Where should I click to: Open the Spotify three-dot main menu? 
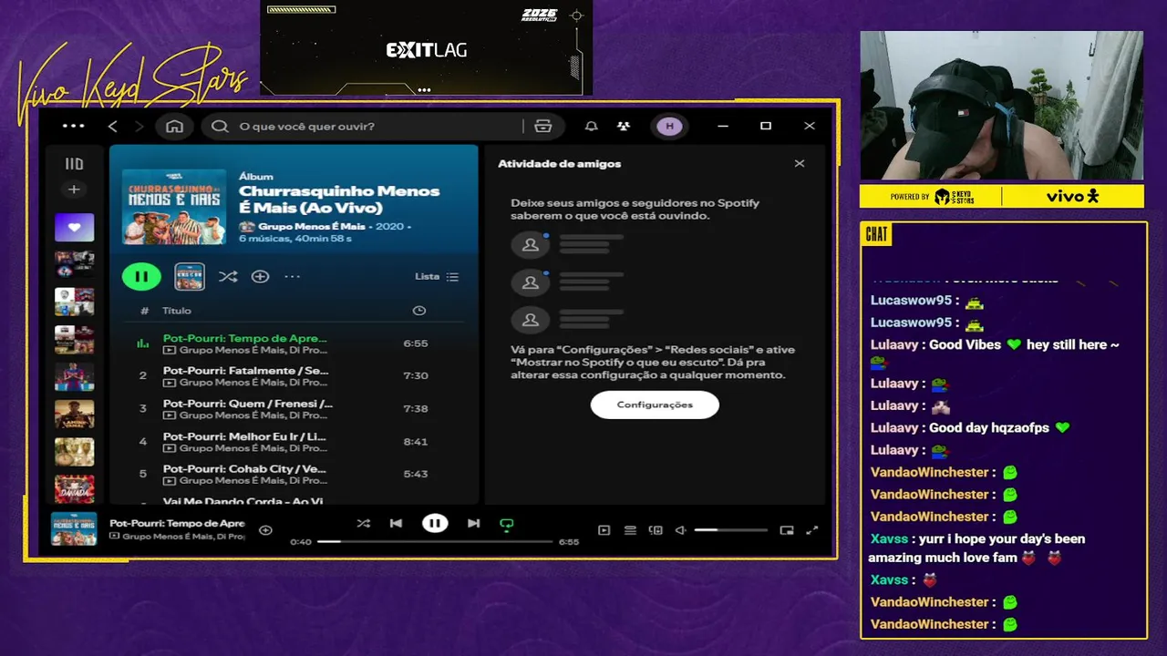pos(73,126)
